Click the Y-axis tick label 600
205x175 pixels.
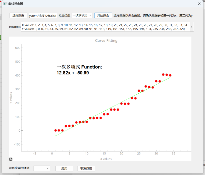pyautogui.click(x=18, y=48)
